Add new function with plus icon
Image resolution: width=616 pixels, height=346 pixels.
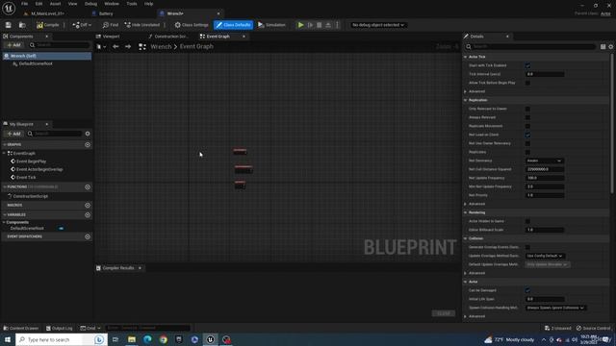(x=88, y=187)
